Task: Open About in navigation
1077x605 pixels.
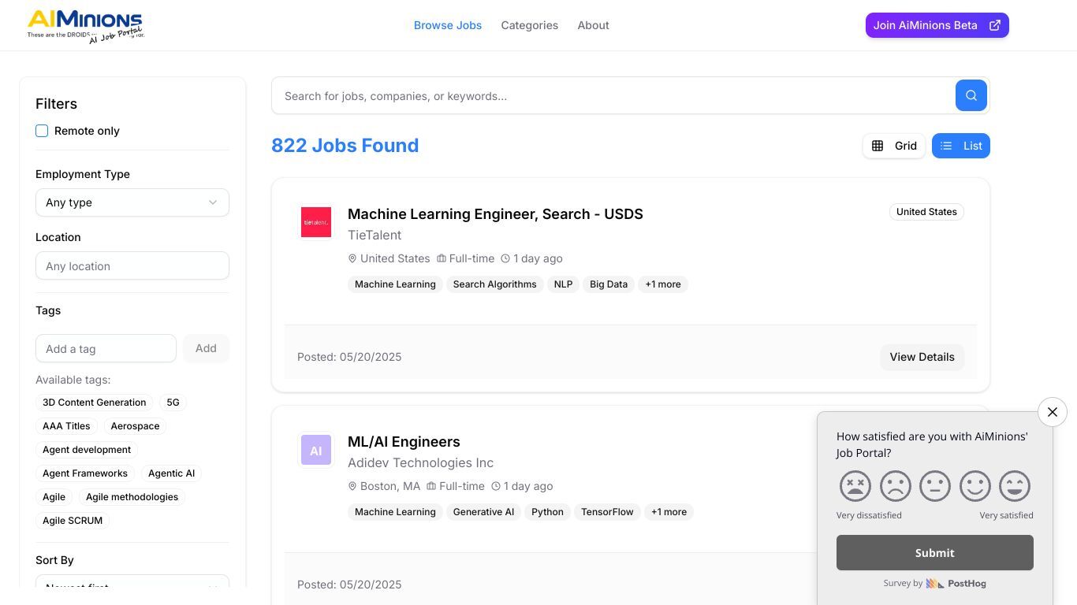Action: [x=593, y=25]
